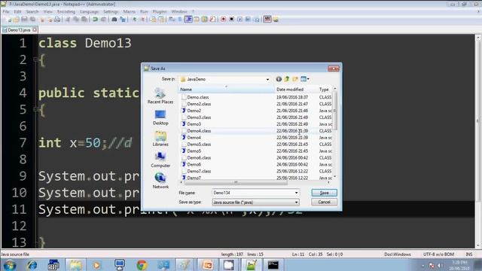Select the Demo6.class file
The width and height of the screenshot is (482, 271).
click(199, 157)
